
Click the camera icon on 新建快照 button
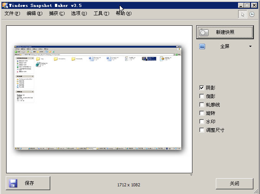point(204,32)
